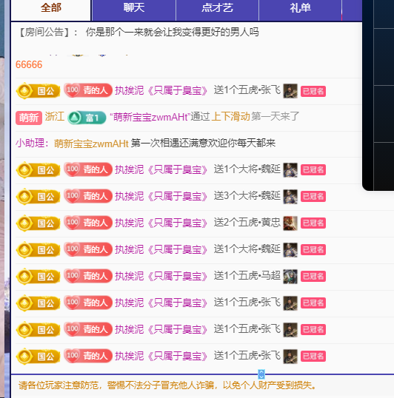This screenshot has width=394, height=398.
Task: Click the text 送3个大将·魏延
Action: [x=247, y=196]
